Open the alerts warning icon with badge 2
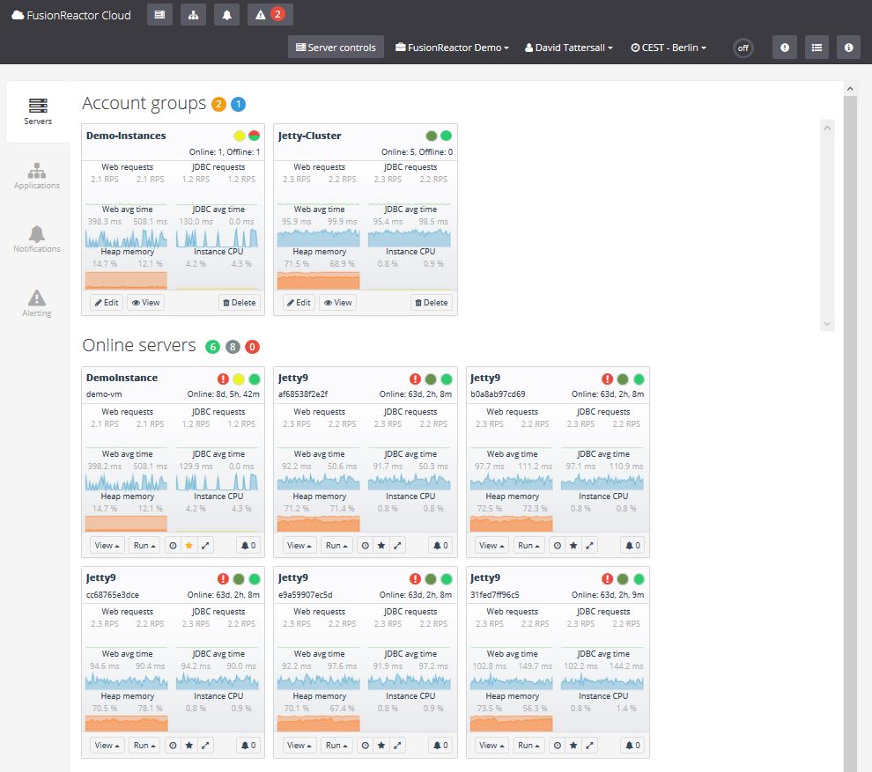The height and width of the screenshot is (772, 872). coord(270,15)
